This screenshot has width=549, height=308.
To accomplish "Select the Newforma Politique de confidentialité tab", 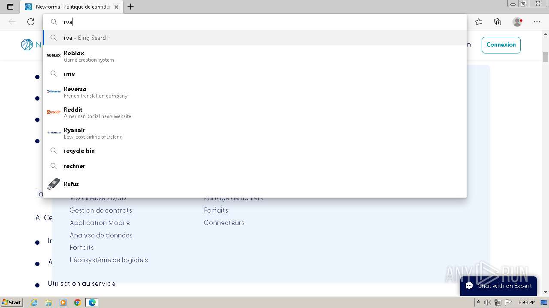I will tap(72, 7).
